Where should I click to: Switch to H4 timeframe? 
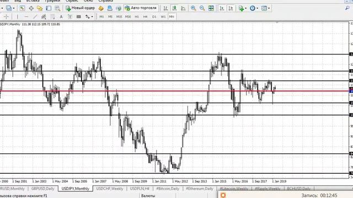(x=146, y=16)
